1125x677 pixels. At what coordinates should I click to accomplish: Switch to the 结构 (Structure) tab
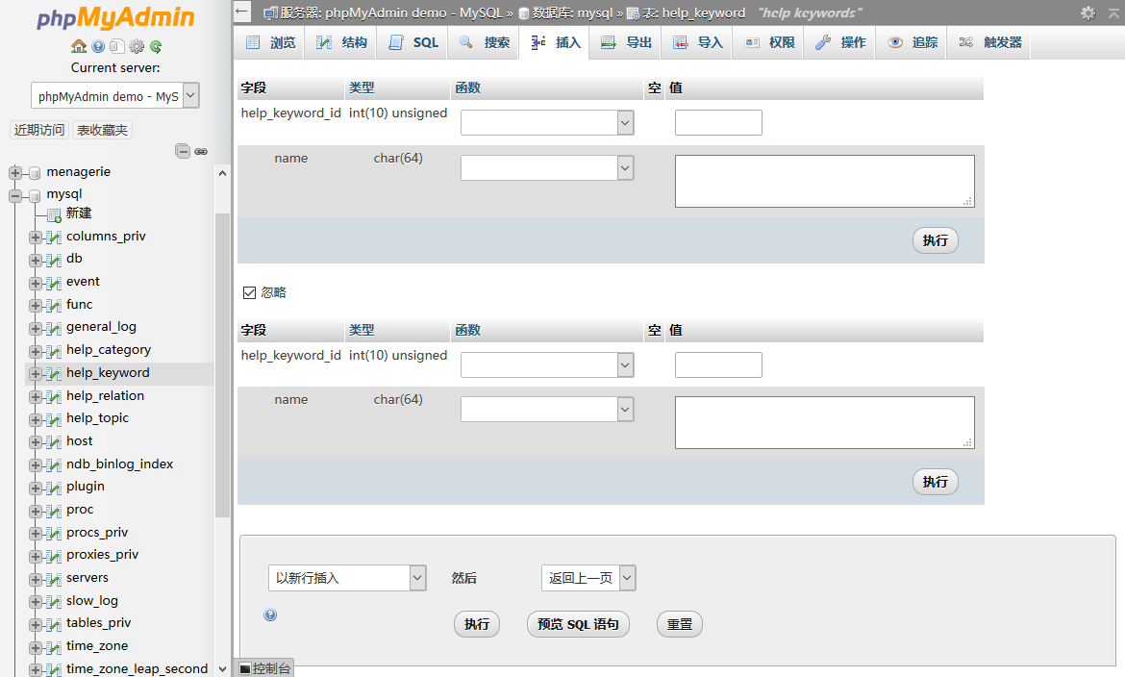pos(342,42)
